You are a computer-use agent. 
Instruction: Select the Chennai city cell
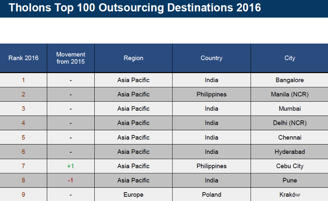[290, 138]
